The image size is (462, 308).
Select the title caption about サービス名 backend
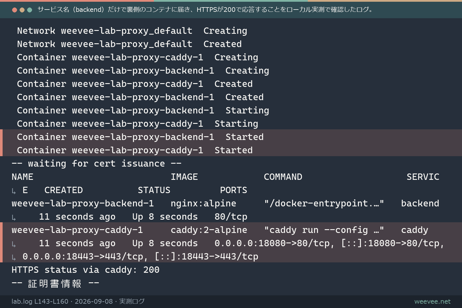[205, 10]
